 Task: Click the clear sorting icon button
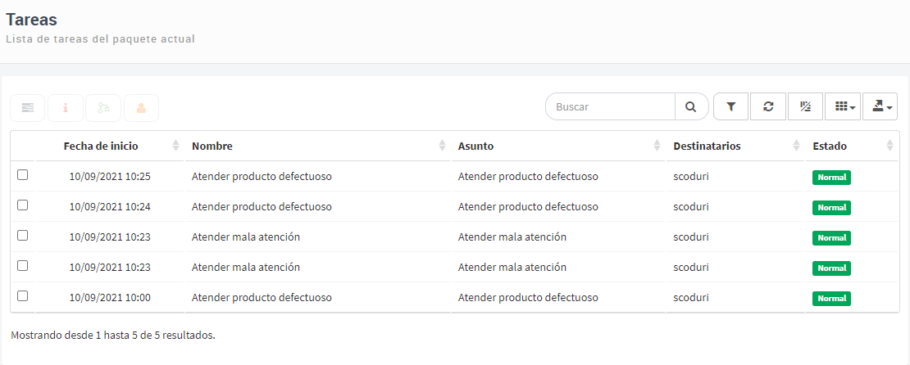(x=806, y=106)
